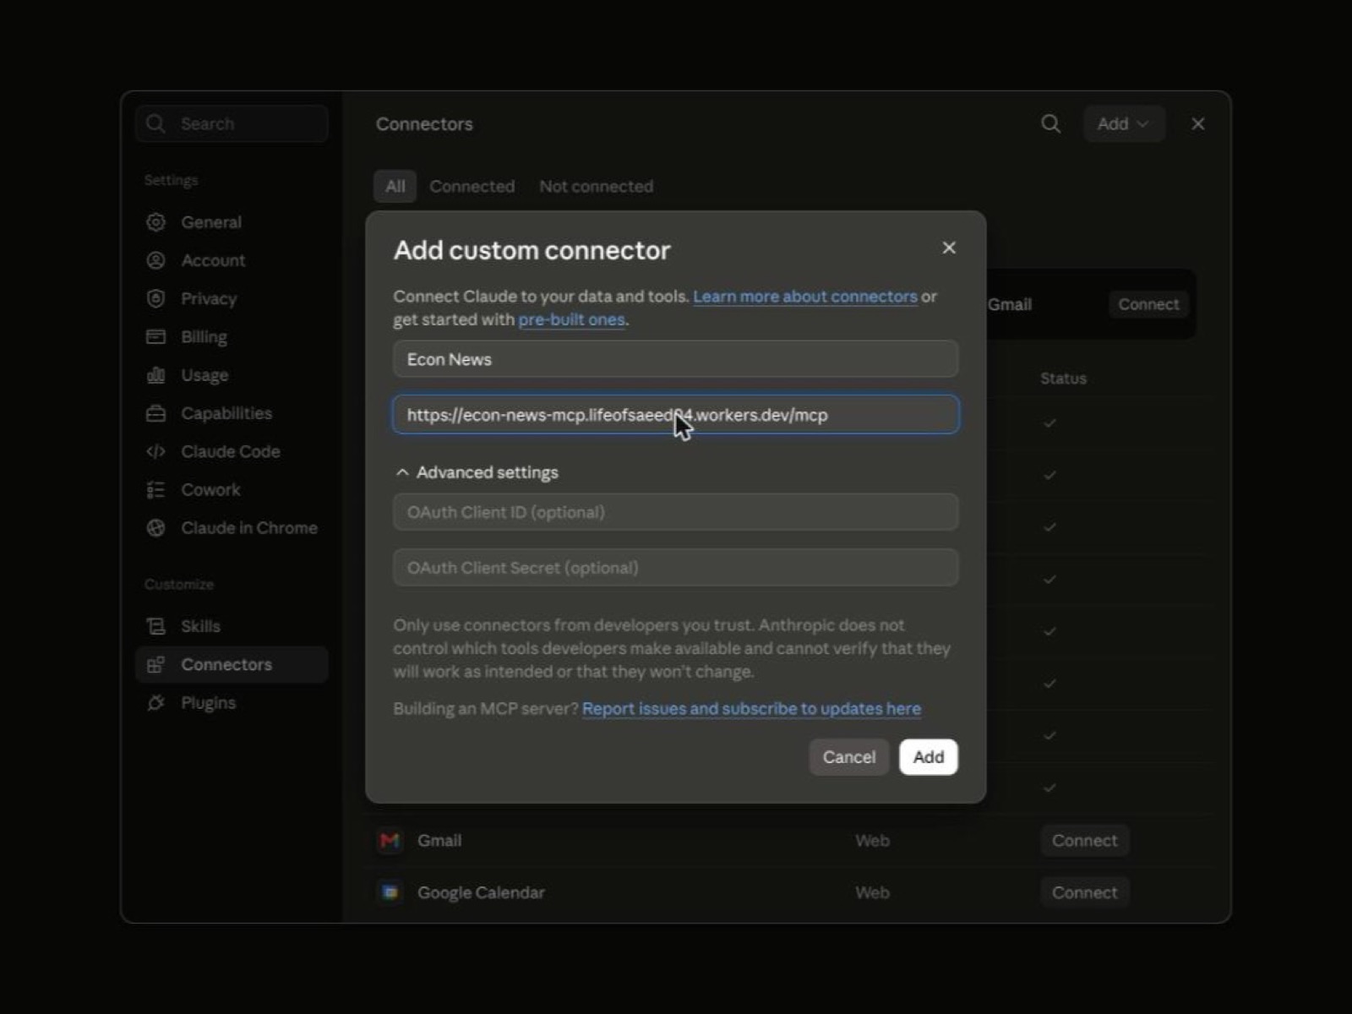This screenshot has width=1352, height=1014.
Task: Click the sidebar Search box
Action: tap(232, 124)
